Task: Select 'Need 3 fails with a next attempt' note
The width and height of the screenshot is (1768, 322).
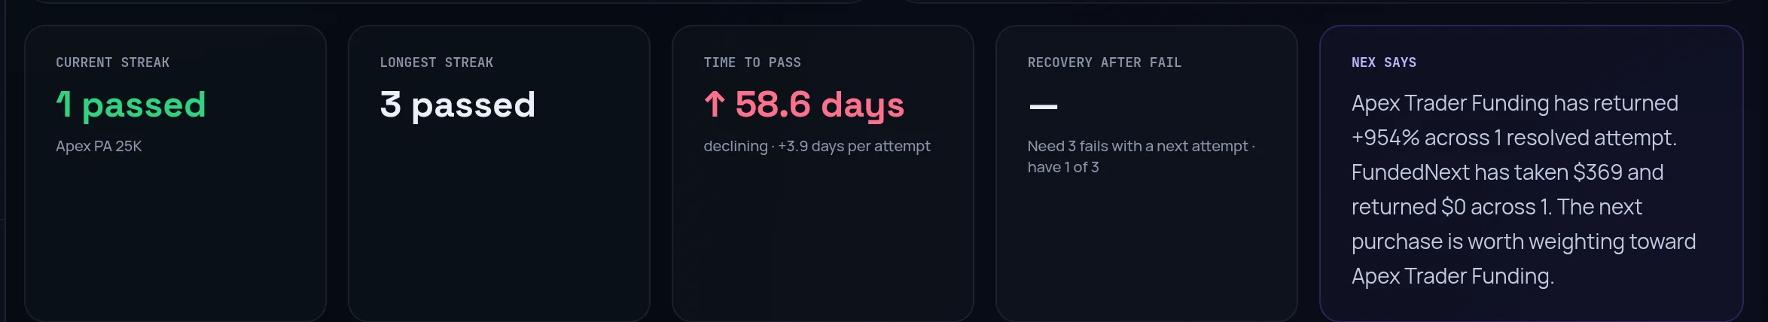Action: coord(1138,146)
